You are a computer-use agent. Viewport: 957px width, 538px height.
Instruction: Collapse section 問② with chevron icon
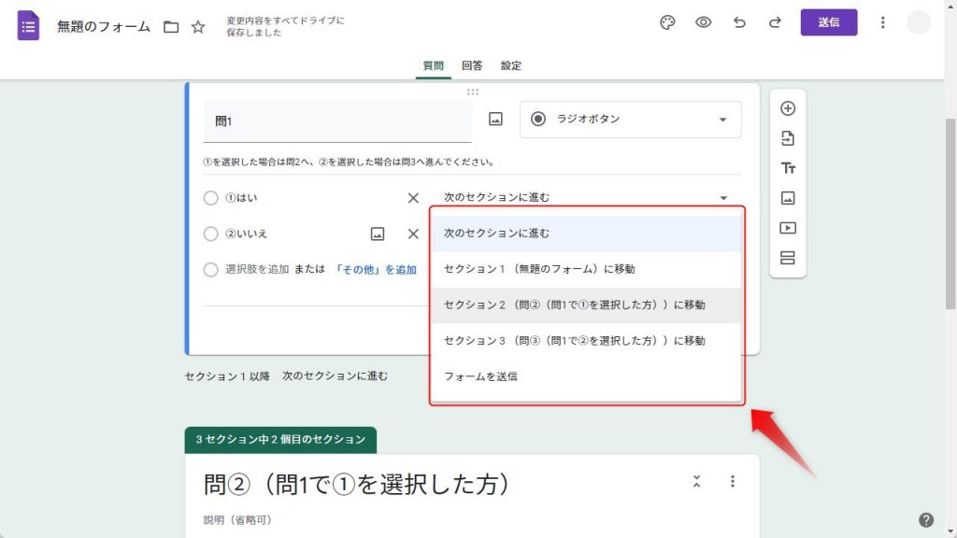[696, 481]
